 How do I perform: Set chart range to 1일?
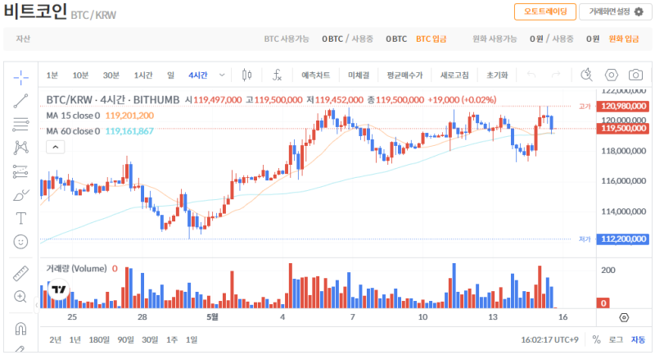pyautogui.click(x=192, y=339)
